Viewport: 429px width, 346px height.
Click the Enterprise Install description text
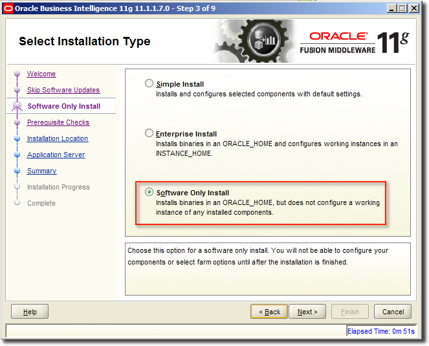(x=276, y=149)
